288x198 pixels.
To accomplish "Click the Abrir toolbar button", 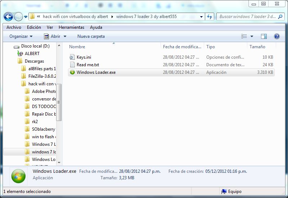I will coord(52,36).
